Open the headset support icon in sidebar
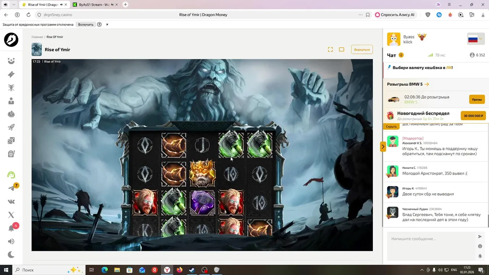 (11, 175)
